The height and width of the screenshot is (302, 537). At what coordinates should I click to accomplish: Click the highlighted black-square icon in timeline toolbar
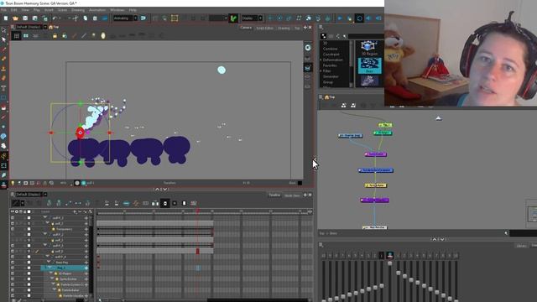pyautogui.click(x=165, y=203)
